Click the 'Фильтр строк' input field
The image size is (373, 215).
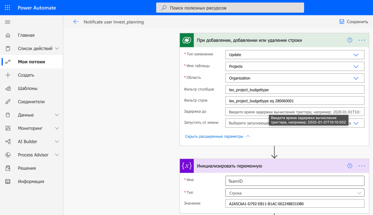295,101
